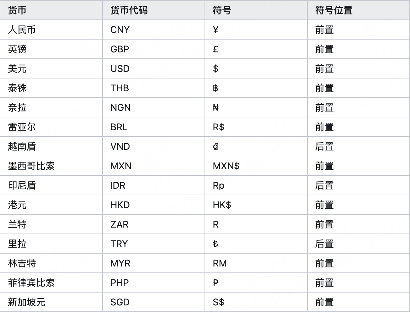Select the MXN$ symbol cell

pos(226,166)
